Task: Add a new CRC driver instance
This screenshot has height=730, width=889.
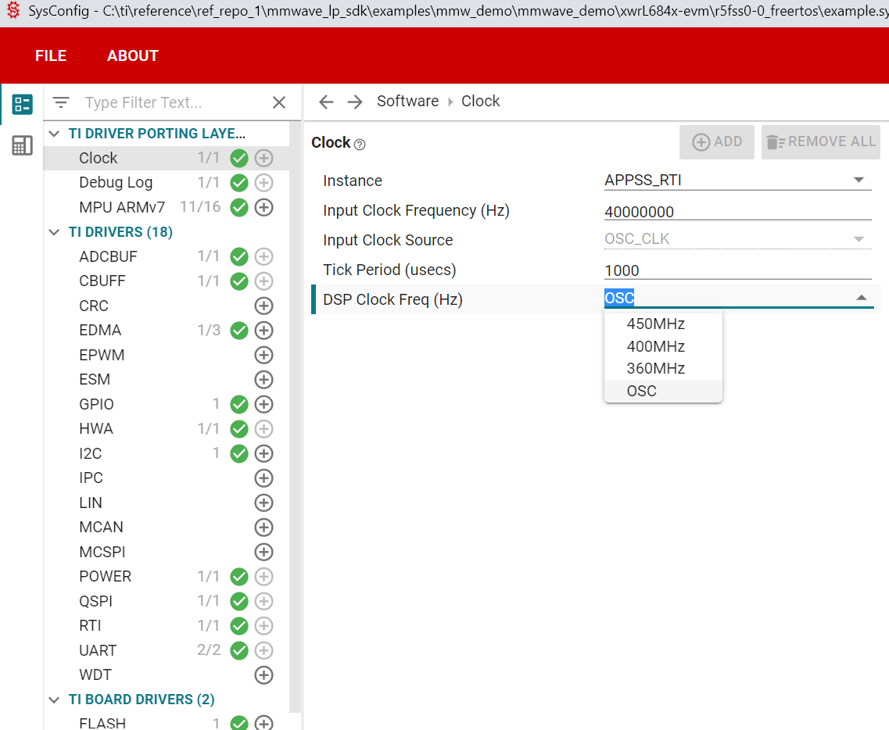Action: (x=264, y=306)
